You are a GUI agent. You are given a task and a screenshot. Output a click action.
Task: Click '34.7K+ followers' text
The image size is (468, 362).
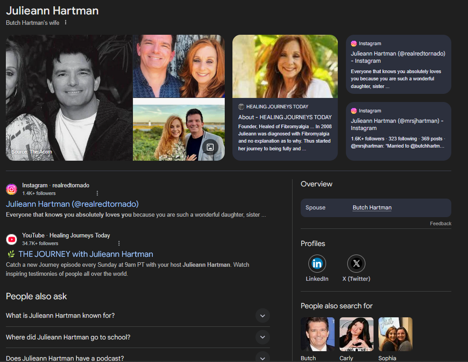[x=40, y=243]
